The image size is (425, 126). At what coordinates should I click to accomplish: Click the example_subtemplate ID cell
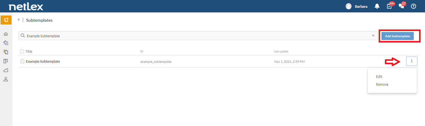pyautogui.click(x=156, y=62)
